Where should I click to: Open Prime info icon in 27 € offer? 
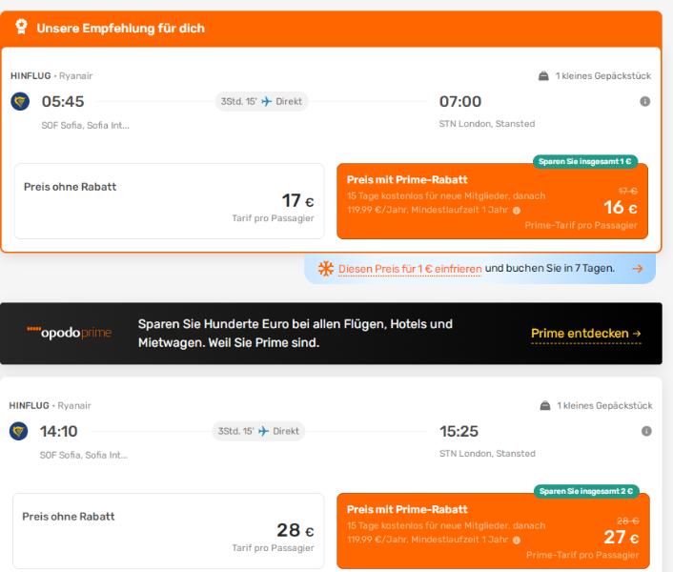[517, 540]
